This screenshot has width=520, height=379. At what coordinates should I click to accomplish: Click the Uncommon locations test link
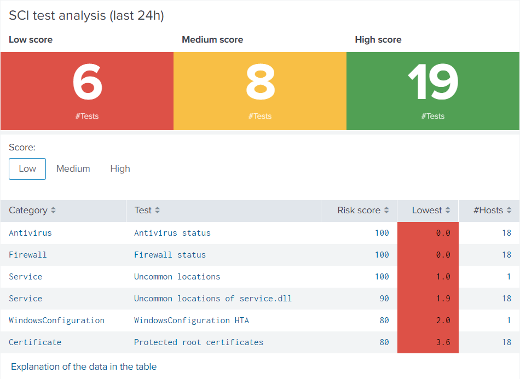177,277
